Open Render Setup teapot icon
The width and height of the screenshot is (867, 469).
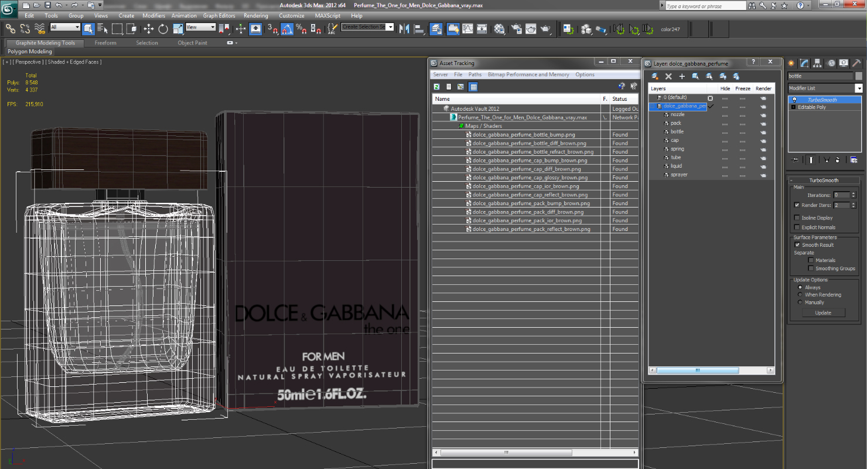coord(516,29)
